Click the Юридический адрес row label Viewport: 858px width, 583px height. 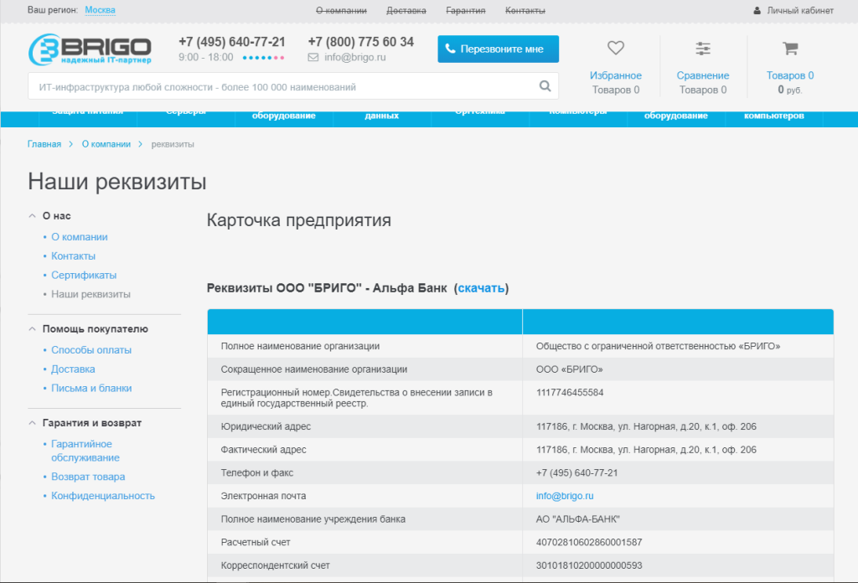tap(266, 426)
